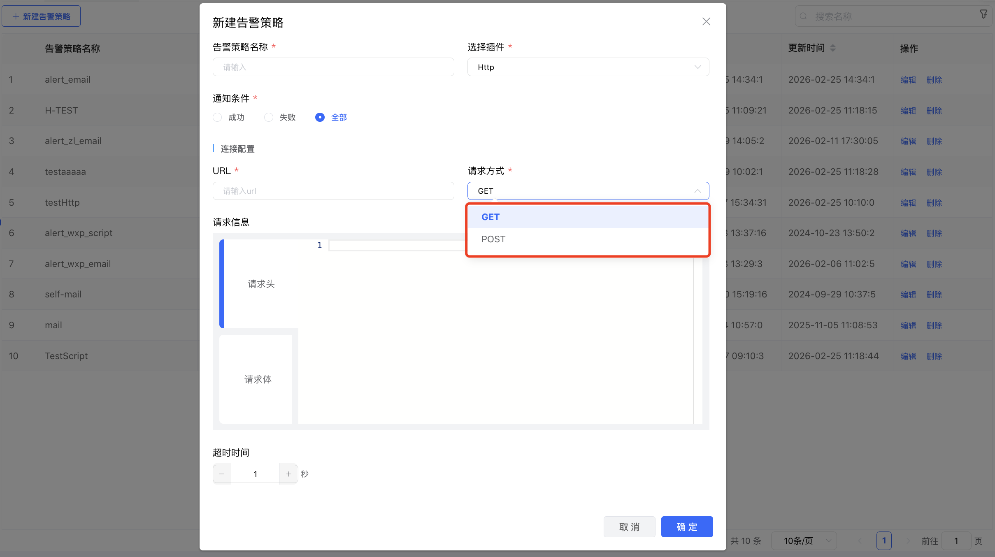Switch to the 请求体 tab
Image resolution: width=995 pixels, height=557 pixels.
point(258,379)
